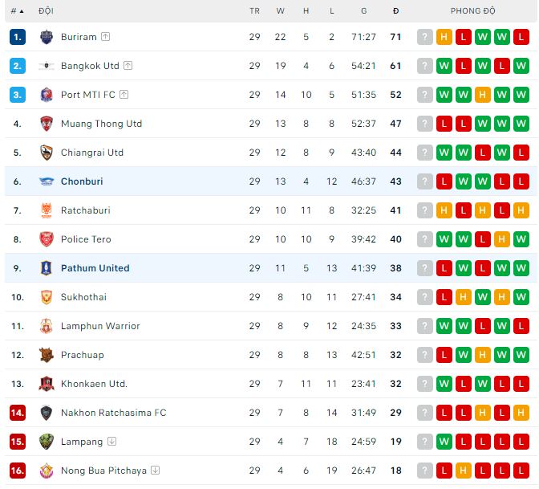Click relegation arrow icon beside Lampang

(x=112, y=442)
